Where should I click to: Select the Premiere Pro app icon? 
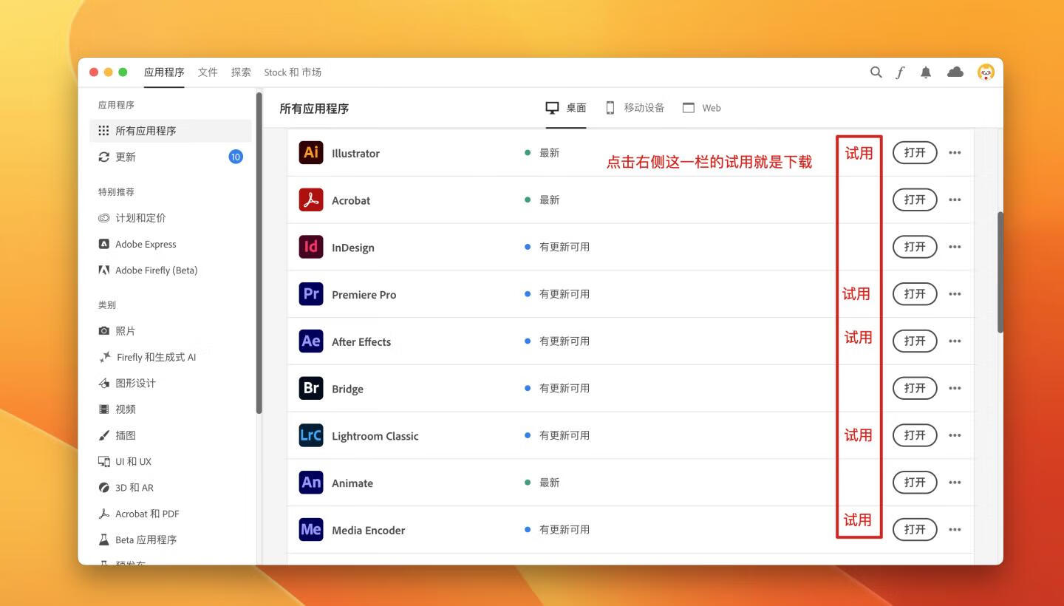[310, 293]
